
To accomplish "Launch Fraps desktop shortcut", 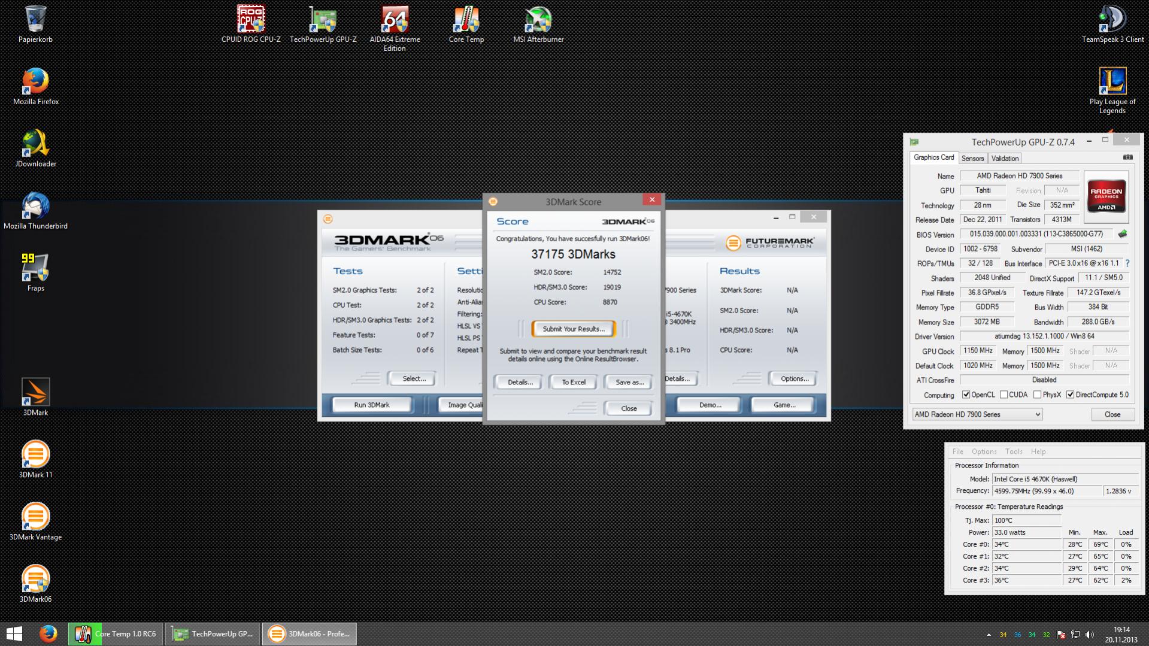I will tap(36, 273).
